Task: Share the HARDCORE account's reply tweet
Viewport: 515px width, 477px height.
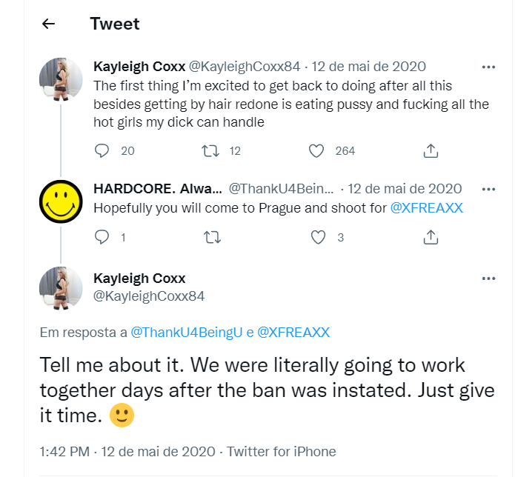Action: [430, 238]
